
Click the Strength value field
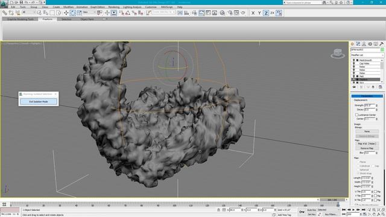pyautogui.click(x=370, y=105)
